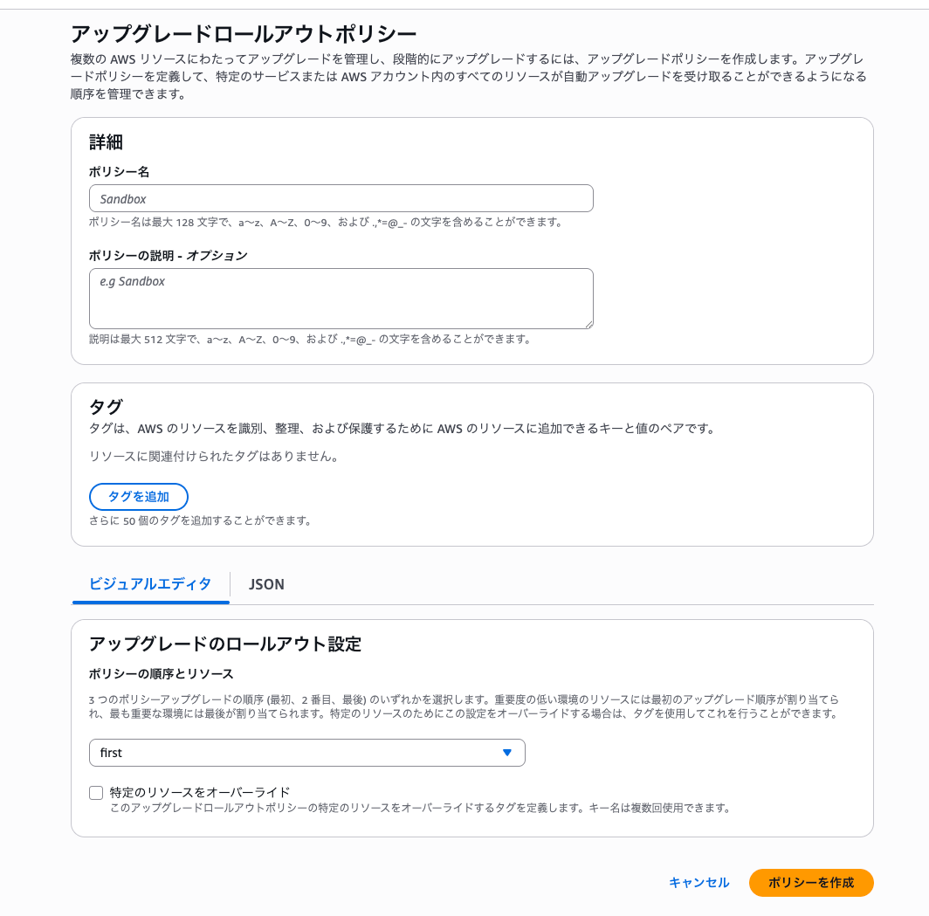Click the アップグレードロールアウトポリシー page title
This screenshot has width=929, height=916.
click(x=244, y=35)
